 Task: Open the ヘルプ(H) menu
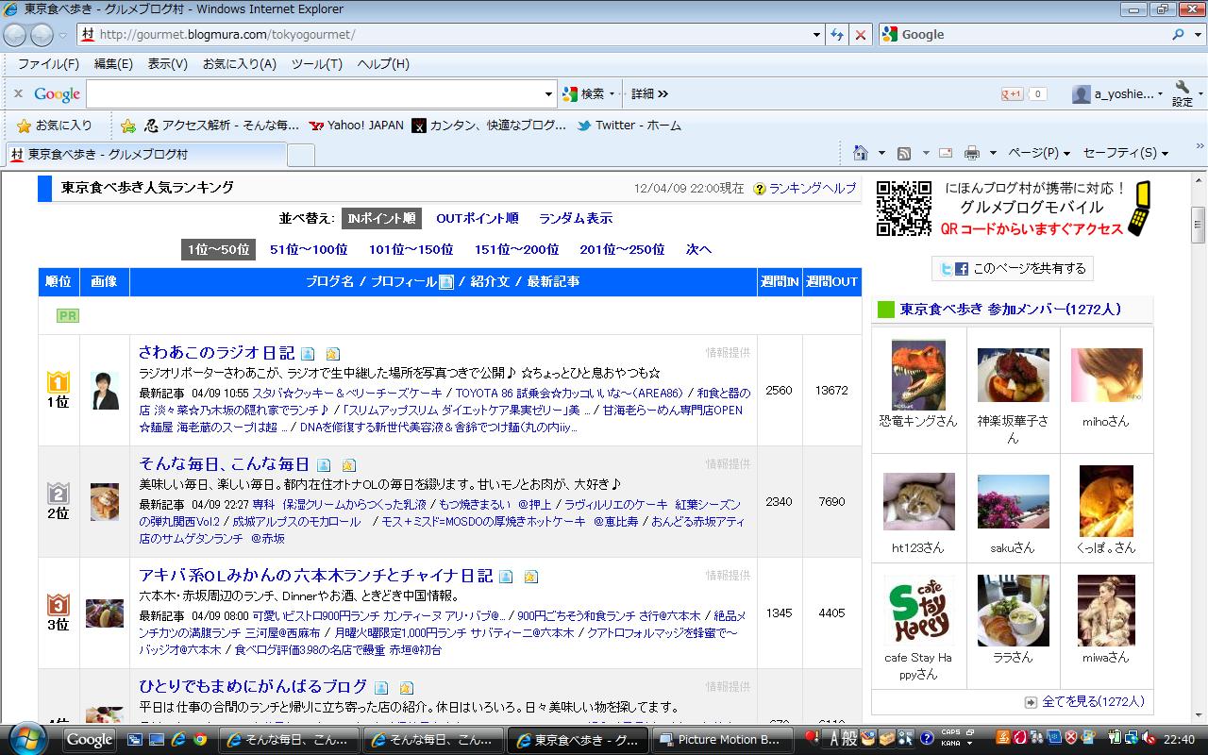(x=382, y=64)
